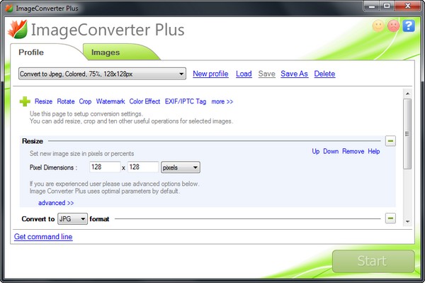Remove the Resize block
Image resolution: width=425 pixels, height=283 pixels.
click(353, 151)
